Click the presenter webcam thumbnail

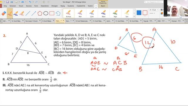click(176, 8)
